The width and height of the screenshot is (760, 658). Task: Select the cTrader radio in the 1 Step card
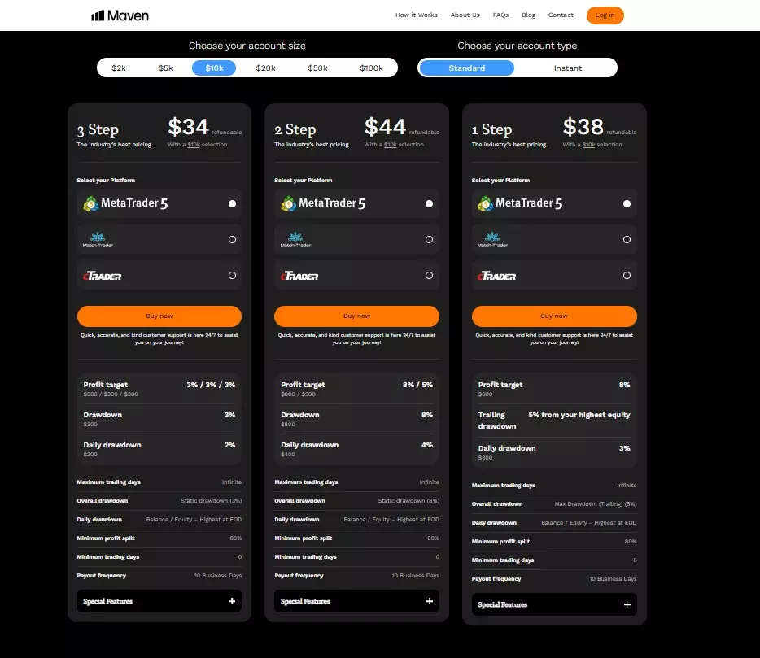coord(627,275)
